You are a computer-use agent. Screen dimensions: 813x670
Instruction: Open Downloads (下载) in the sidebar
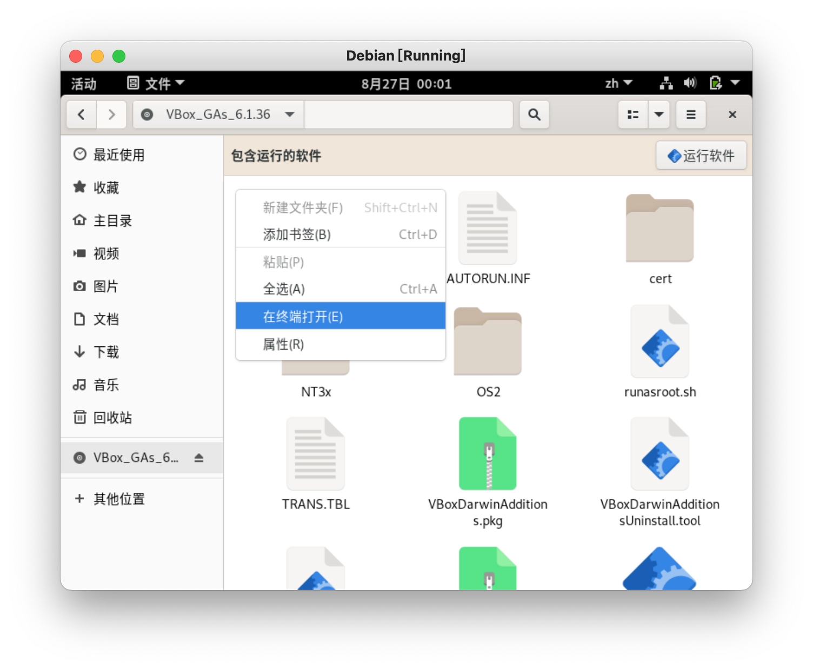coord(142,352)
